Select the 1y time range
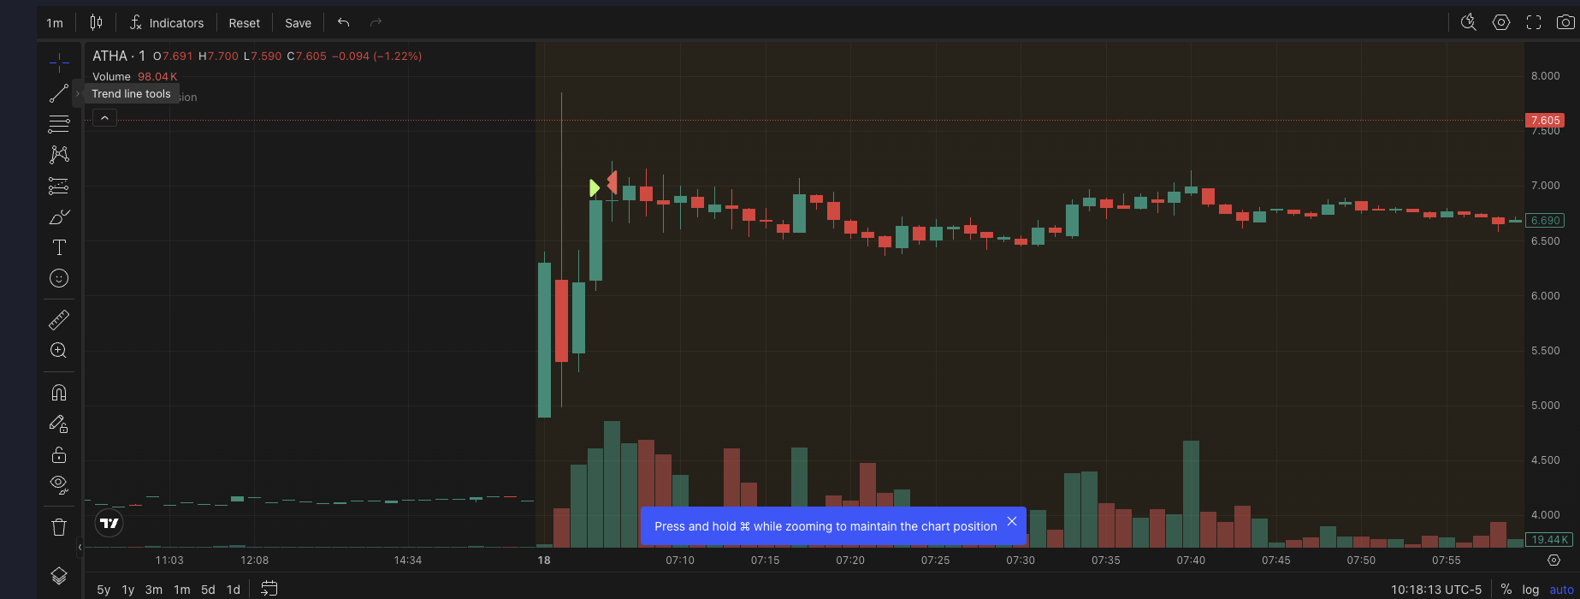This screenshot has height=599, width=1580. coord(127,590)
